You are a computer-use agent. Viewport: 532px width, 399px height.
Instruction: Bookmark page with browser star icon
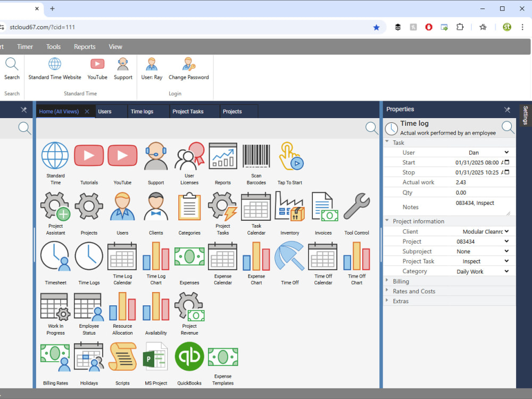click(x=376, y=27)
